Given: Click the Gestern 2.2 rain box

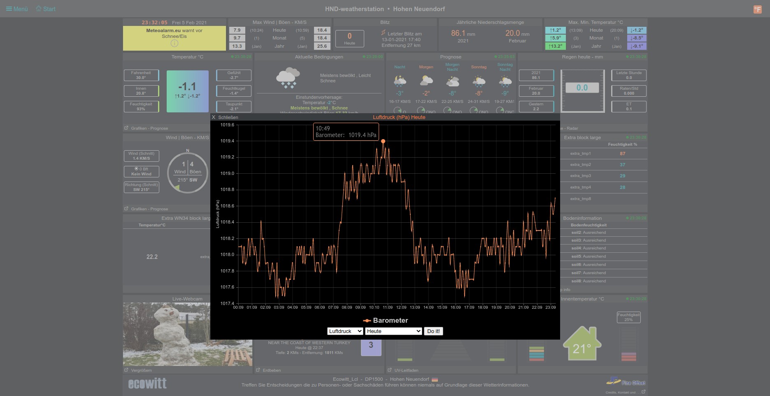Looking at the screenshot, I should (x=536, y=107).
